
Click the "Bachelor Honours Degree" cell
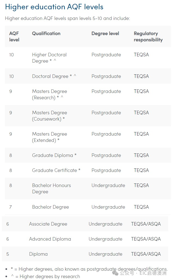coord(51,188)
